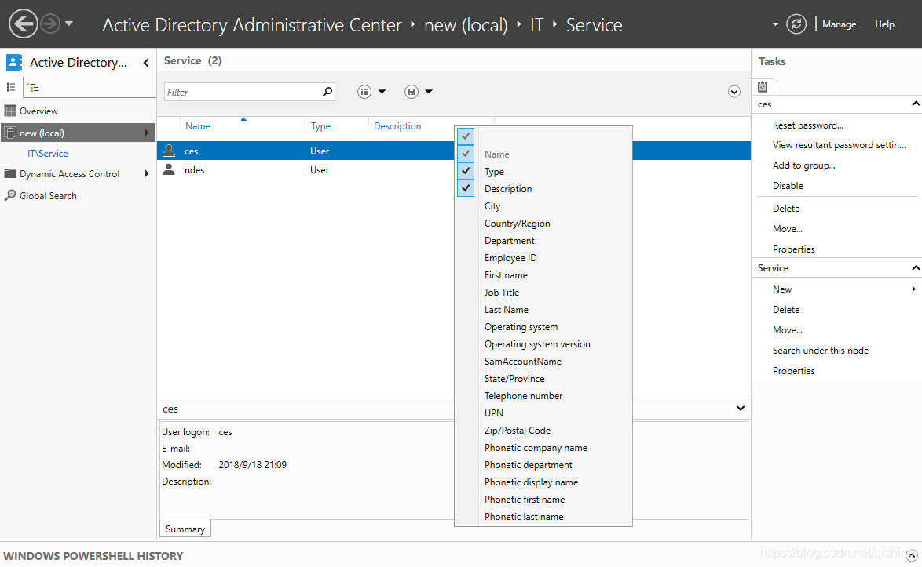
Task: Click Reset password task
Action: pos(808,125)
